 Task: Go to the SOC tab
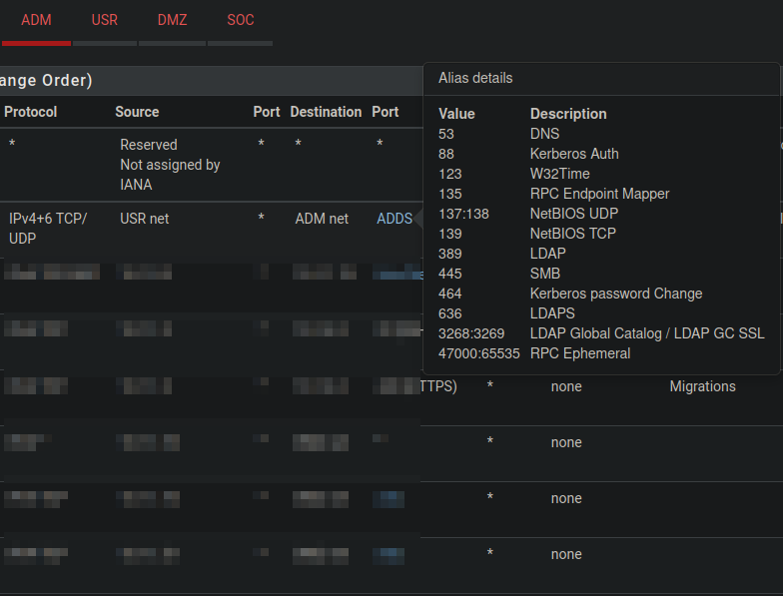[240, 20]
